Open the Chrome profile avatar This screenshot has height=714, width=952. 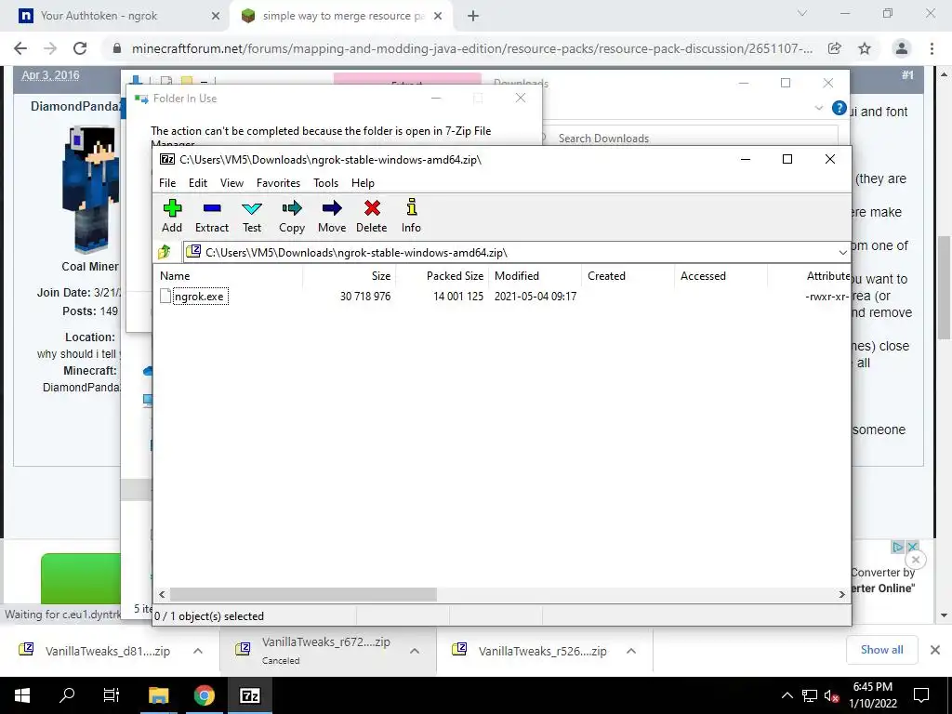(x=902, y=48)
